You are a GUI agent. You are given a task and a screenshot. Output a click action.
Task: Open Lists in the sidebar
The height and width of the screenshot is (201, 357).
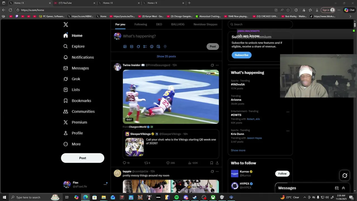71,90
